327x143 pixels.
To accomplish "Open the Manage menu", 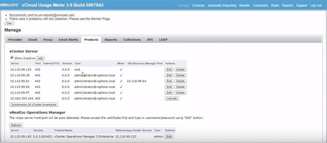I will coord(184,5).
